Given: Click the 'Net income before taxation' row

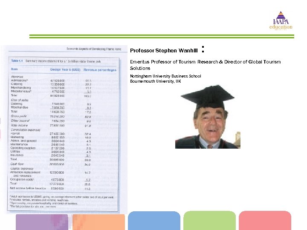Looking at the screenshot, I should coord(50,188).
